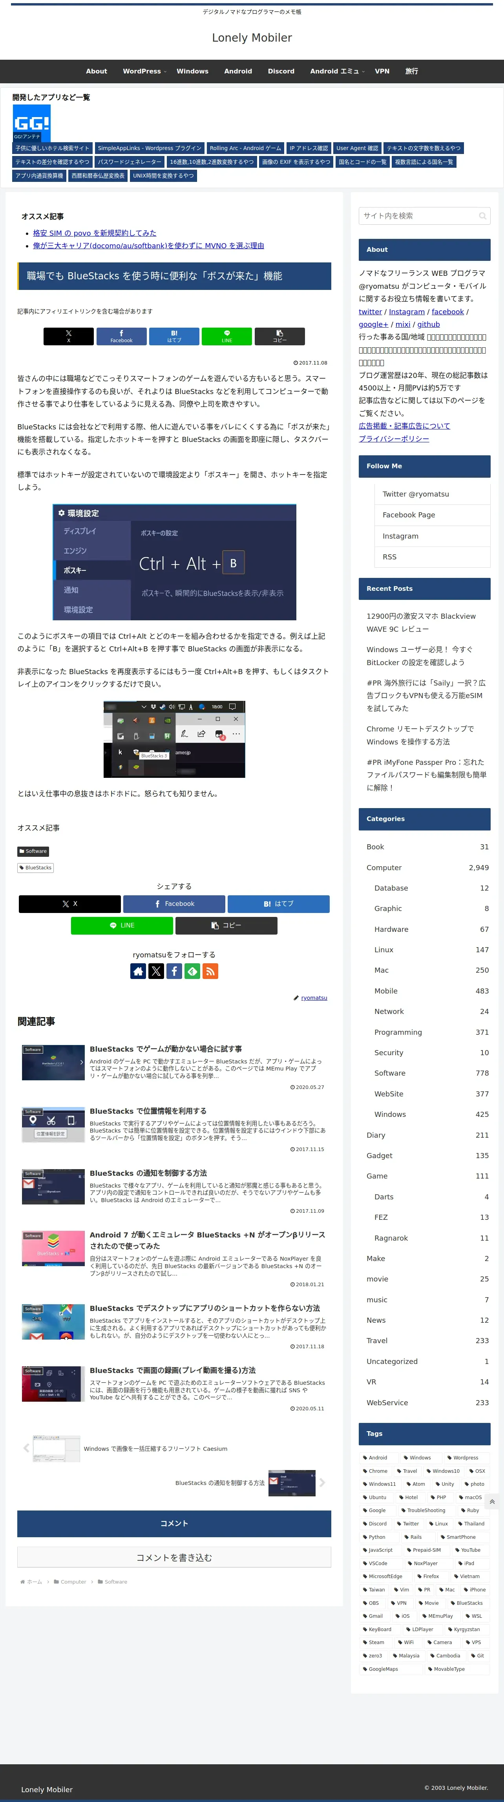Image resolution: width=504 pixels, height=1802 pixels.
Task: Open the GG! アンテナ app icon
Action: tap(31, 123)
